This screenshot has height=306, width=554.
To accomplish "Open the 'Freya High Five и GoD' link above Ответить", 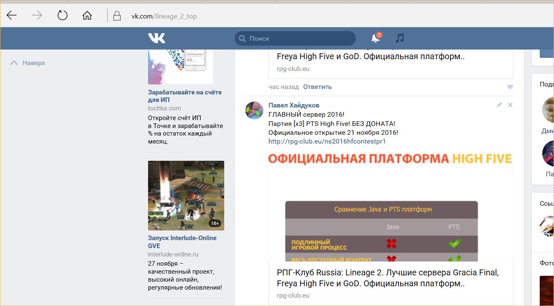I will pyautogui.click(x=371, y=57).
